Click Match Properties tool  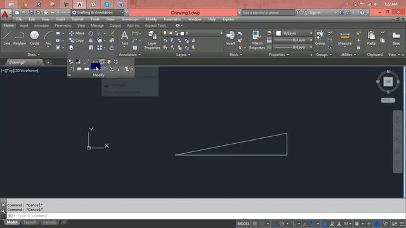point(257,40)
